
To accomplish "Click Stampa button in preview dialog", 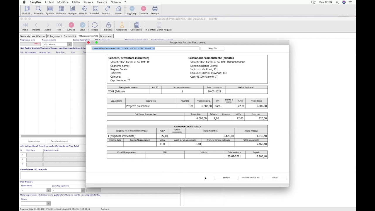I will click(x=226, y=178).
